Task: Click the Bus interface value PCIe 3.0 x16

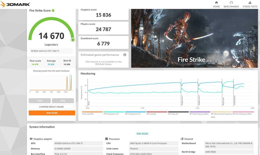Action: [x=78, y=154]
